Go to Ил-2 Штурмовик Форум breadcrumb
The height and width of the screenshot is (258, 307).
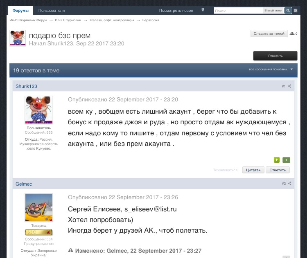tap(28, 20)
